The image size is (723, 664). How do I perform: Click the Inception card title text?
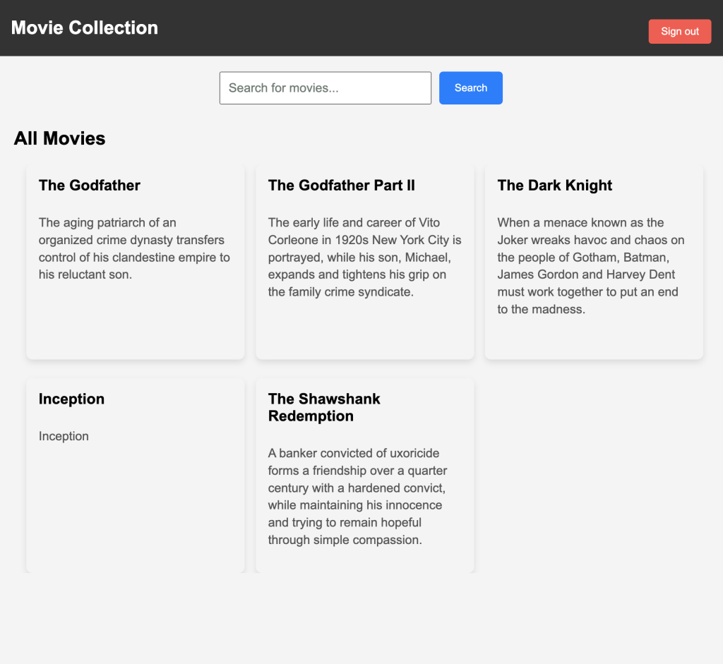pyautogui.click(x=71, y=399)
